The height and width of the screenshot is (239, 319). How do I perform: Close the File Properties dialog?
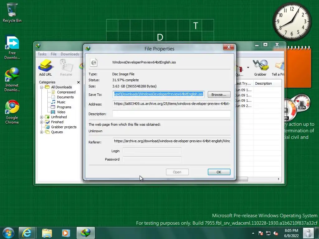click(229, 47)
